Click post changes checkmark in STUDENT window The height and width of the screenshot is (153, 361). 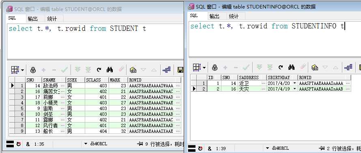pos(64,69)
